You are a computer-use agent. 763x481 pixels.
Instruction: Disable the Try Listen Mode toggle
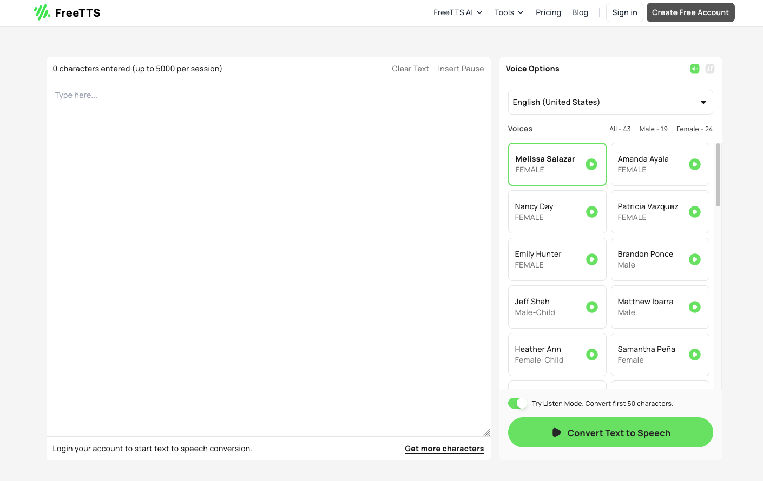tap(517, 403)
